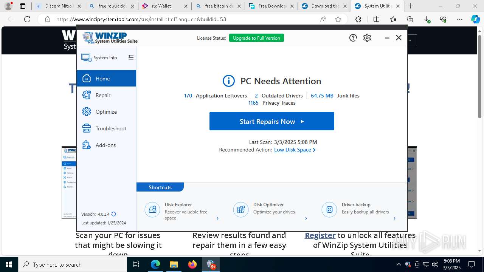
Task: Select Repair in the sidebar
Action: point(106,95)
